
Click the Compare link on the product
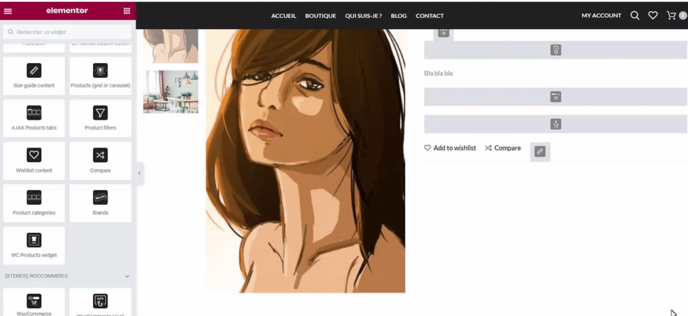click(503, 148)
